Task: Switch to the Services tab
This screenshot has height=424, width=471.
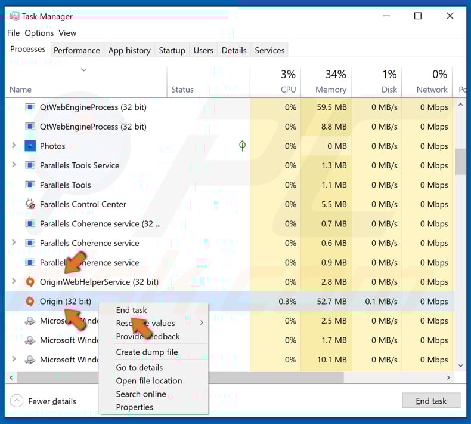Action: pyautogui.click(x=269, y=50)
